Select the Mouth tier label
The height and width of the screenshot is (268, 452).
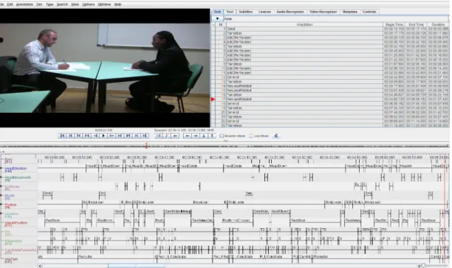(10, 196)
